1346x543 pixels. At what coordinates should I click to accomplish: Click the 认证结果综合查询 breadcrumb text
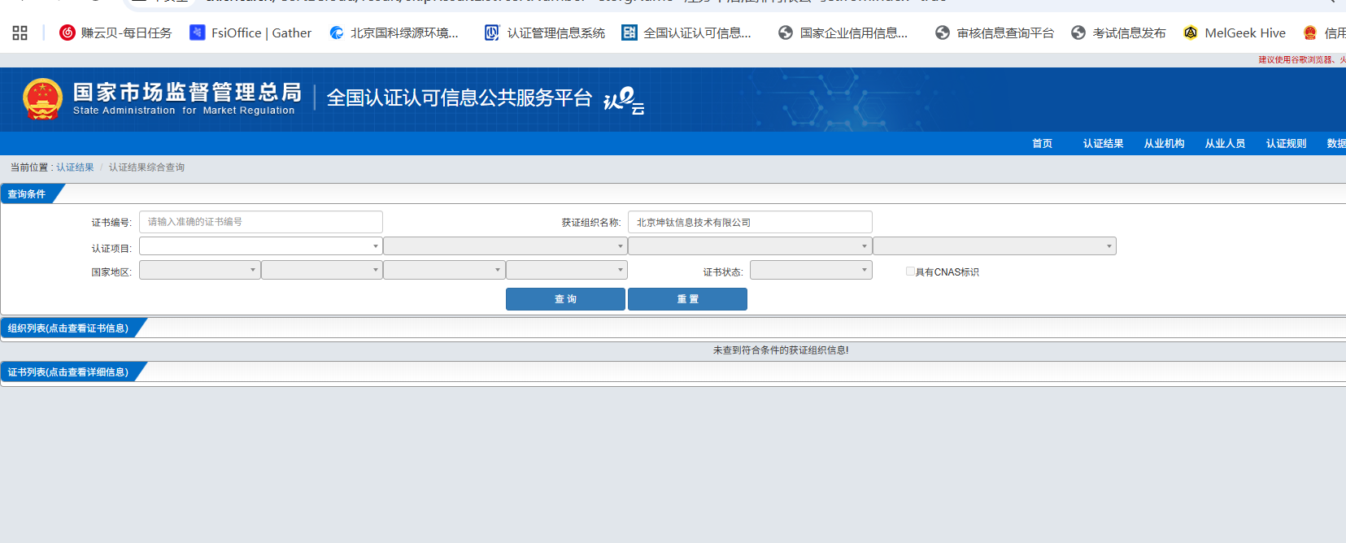tap(146, 167)
